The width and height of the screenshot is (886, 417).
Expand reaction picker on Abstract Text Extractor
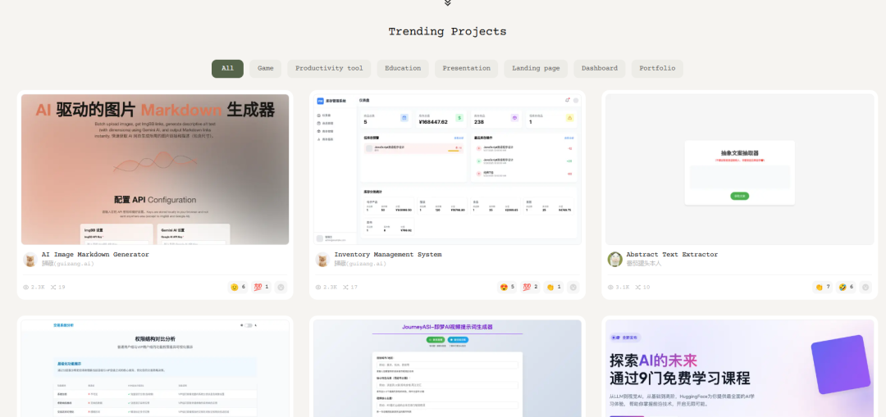[865, 288]
